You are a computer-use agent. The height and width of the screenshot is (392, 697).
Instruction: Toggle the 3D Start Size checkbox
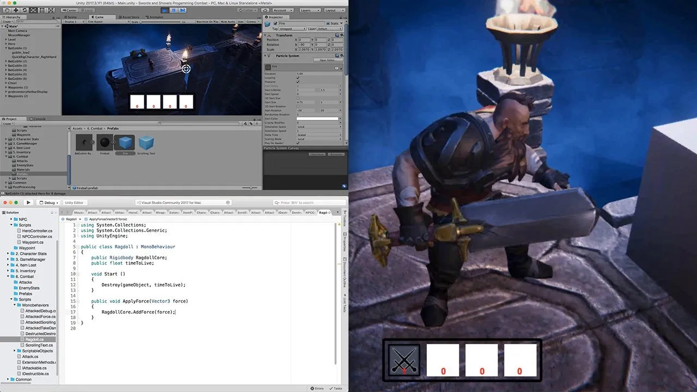(298, 98)
